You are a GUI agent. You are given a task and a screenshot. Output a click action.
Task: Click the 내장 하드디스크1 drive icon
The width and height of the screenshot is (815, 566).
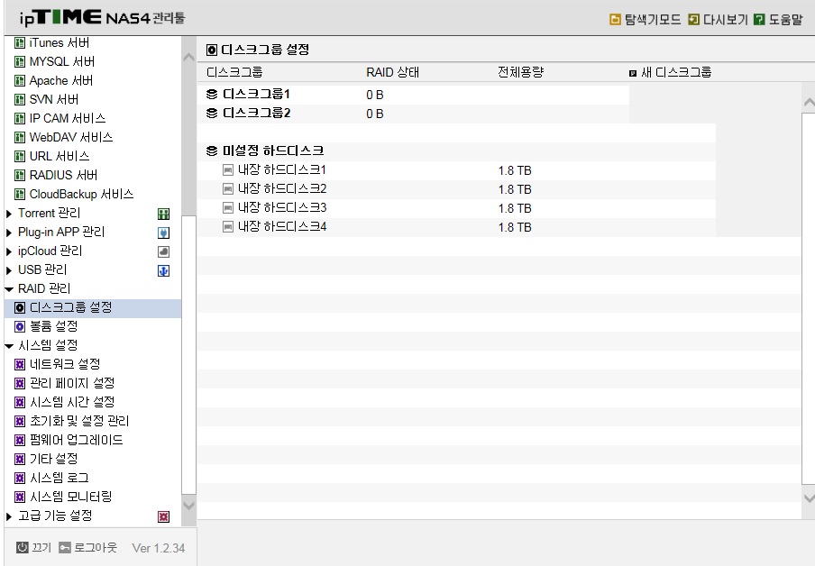[x=228, y=170]
